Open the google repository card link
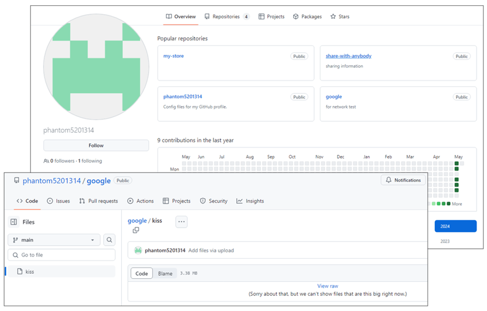The width and height of the screenshot is (487, 311). coord(334,96)
